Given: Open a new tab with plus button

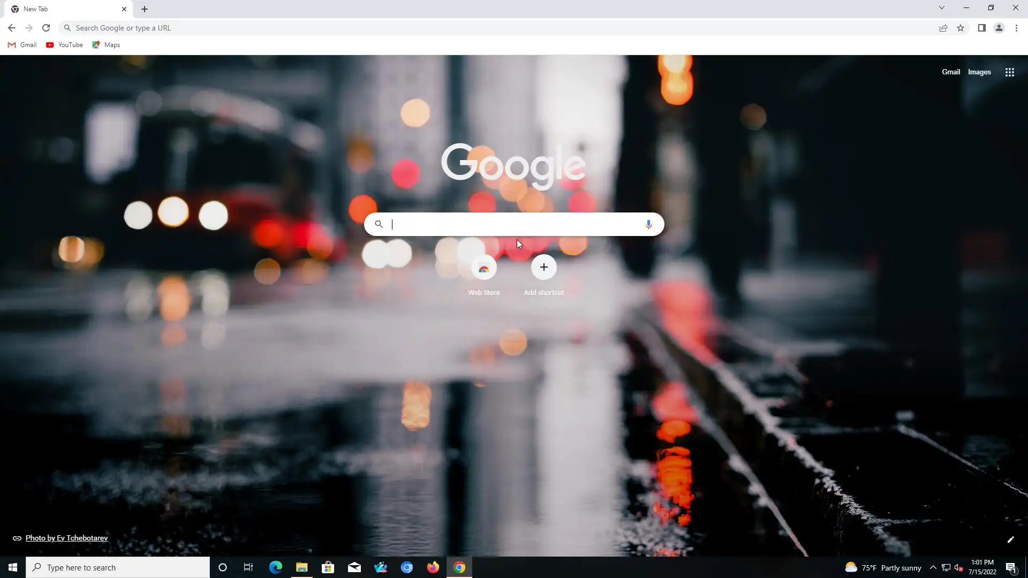Looking at the screenshot, I should 145,9.
